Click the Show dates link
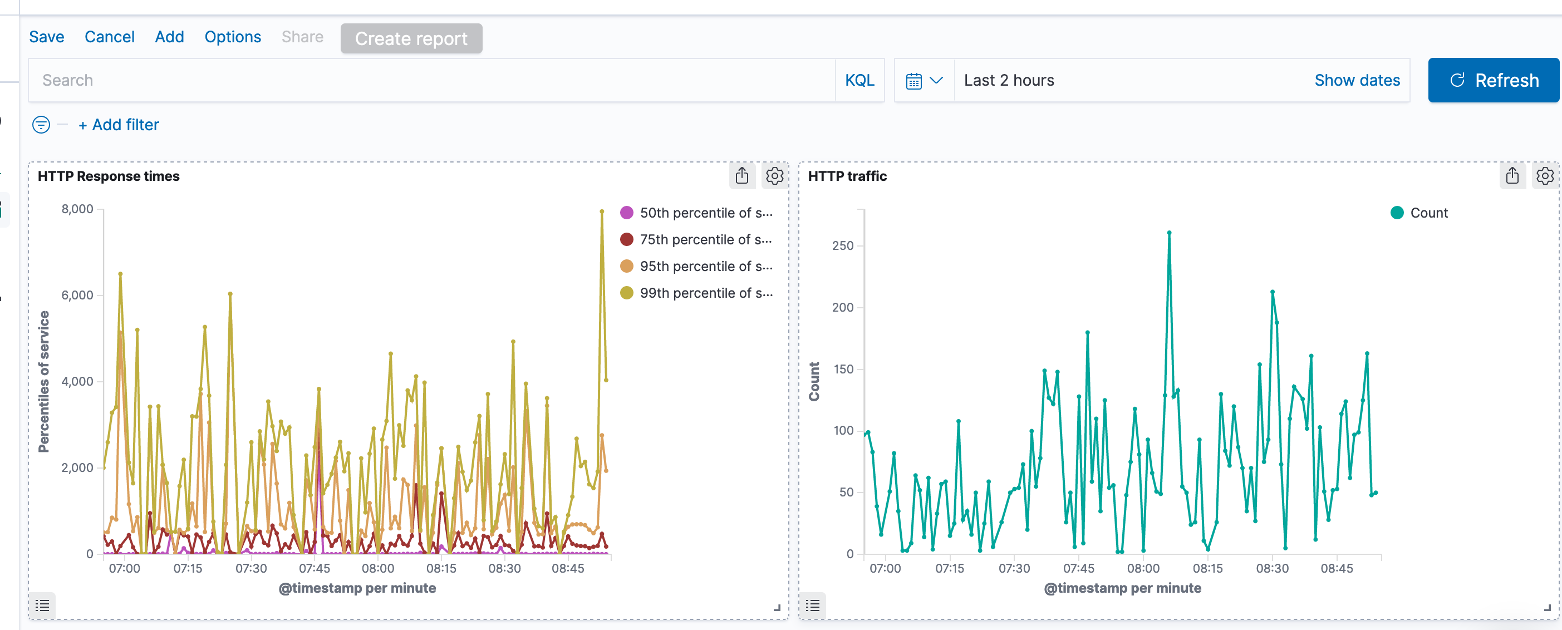1562x630 pixels. click(x=1357, y=81)
